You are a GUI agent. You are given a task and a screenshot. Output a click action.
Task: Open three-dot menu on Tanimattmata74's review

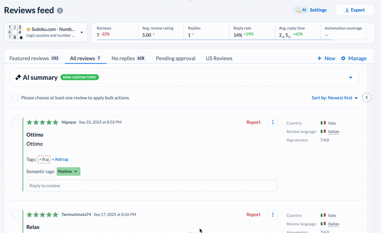[273, 215]
